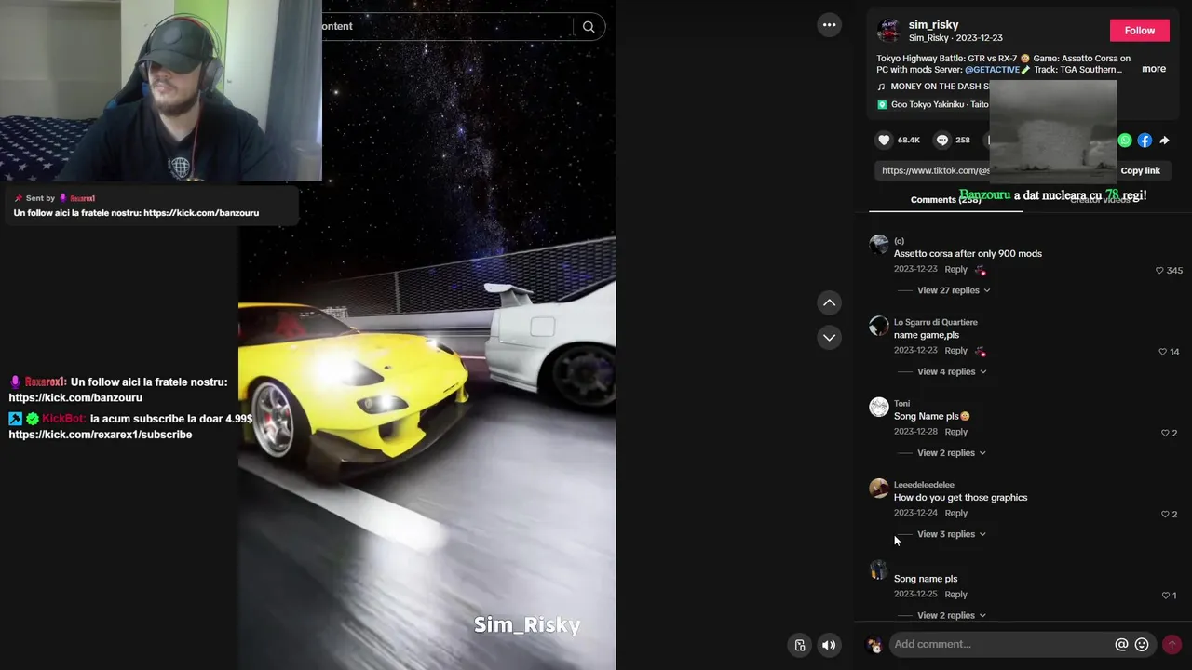Click Lo Sgarru di Quartiere username
Screen dimensions: 1192x670
click(x=936, y=322)
